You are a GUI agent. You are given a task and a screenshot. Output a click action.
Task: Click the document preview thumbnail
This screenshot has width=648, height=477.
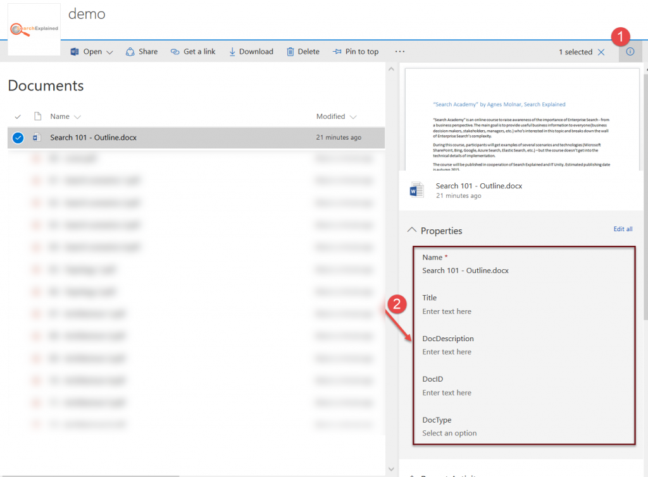coord(522,119)
